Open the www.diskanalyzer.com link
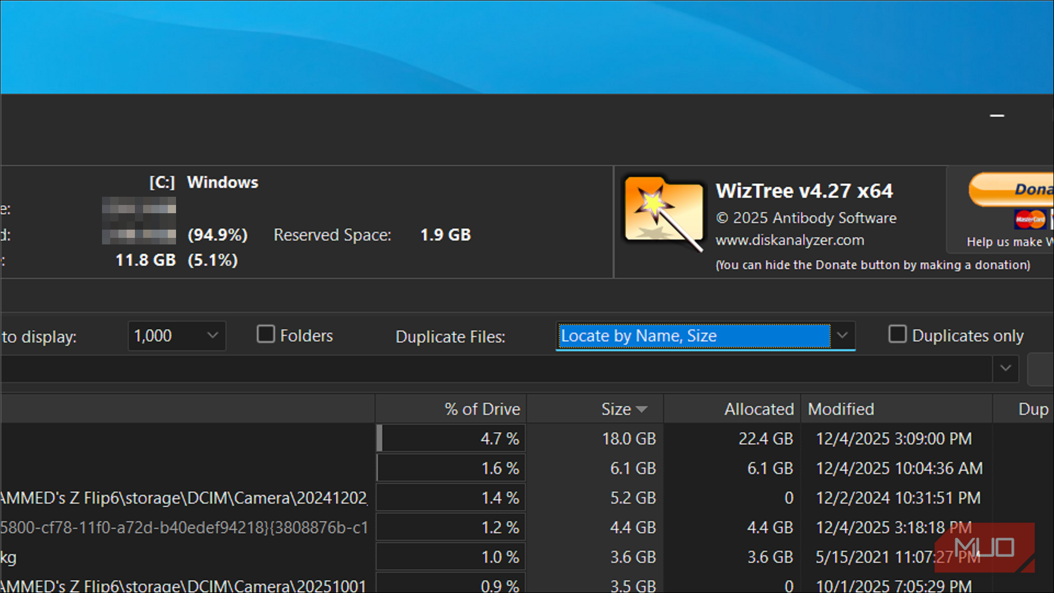This screenshot has width=1054, height=593. point(790,240)
